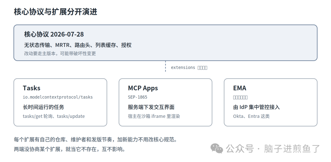
Task: Select the title 核心协议 2026-07-28
Action: pos(54,34)
